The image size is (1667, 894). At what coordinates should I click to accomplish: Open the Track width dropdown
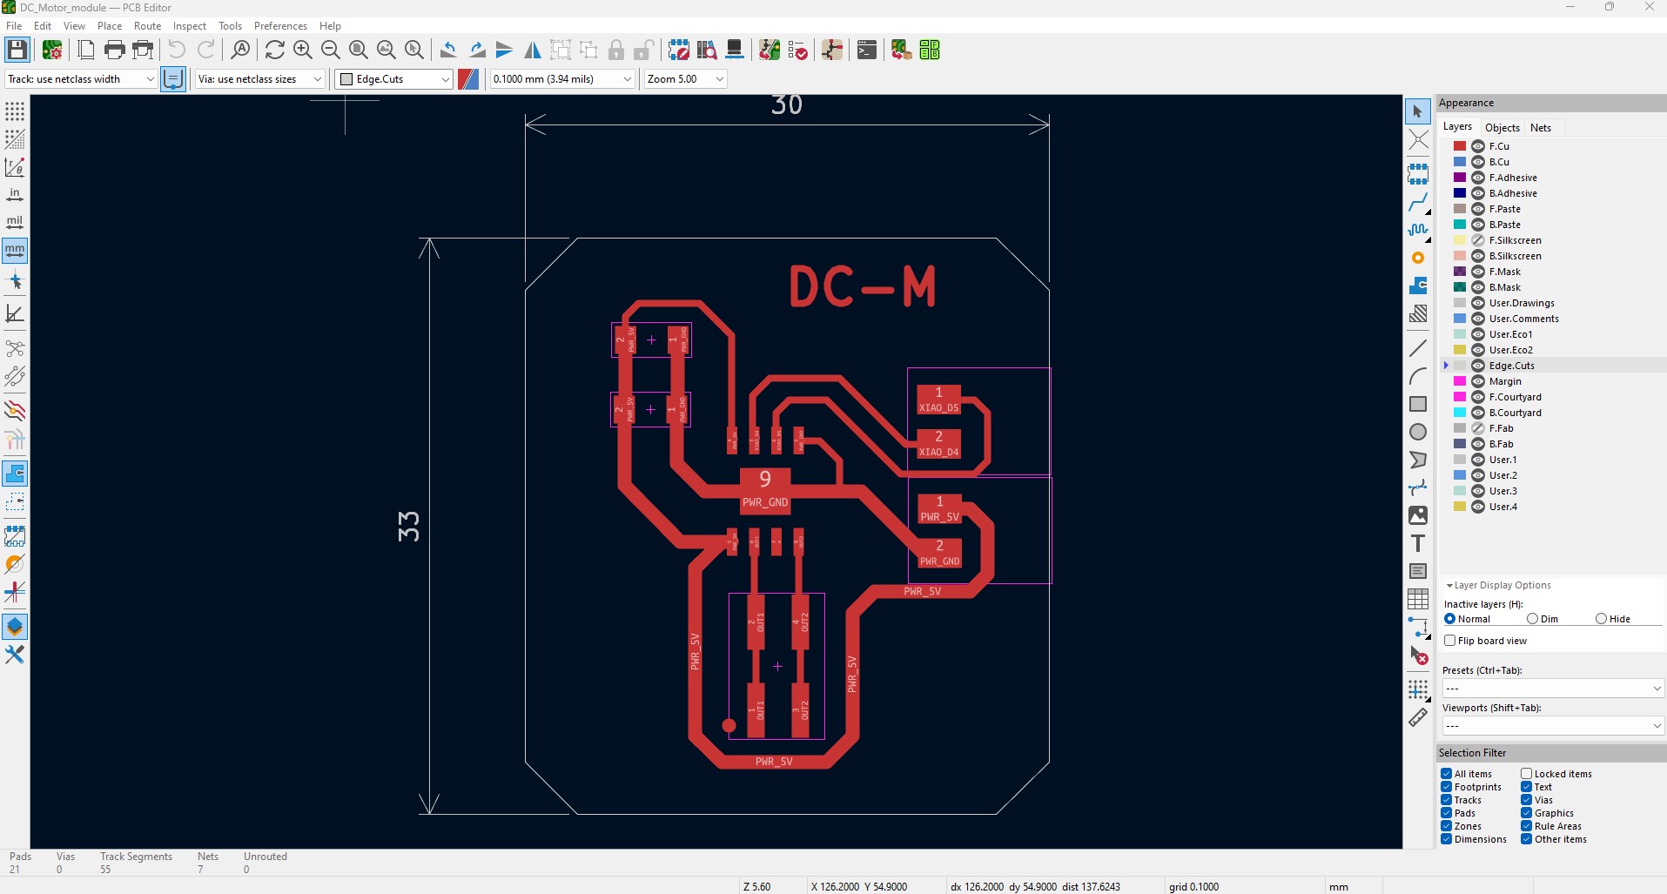pos(81,79)
